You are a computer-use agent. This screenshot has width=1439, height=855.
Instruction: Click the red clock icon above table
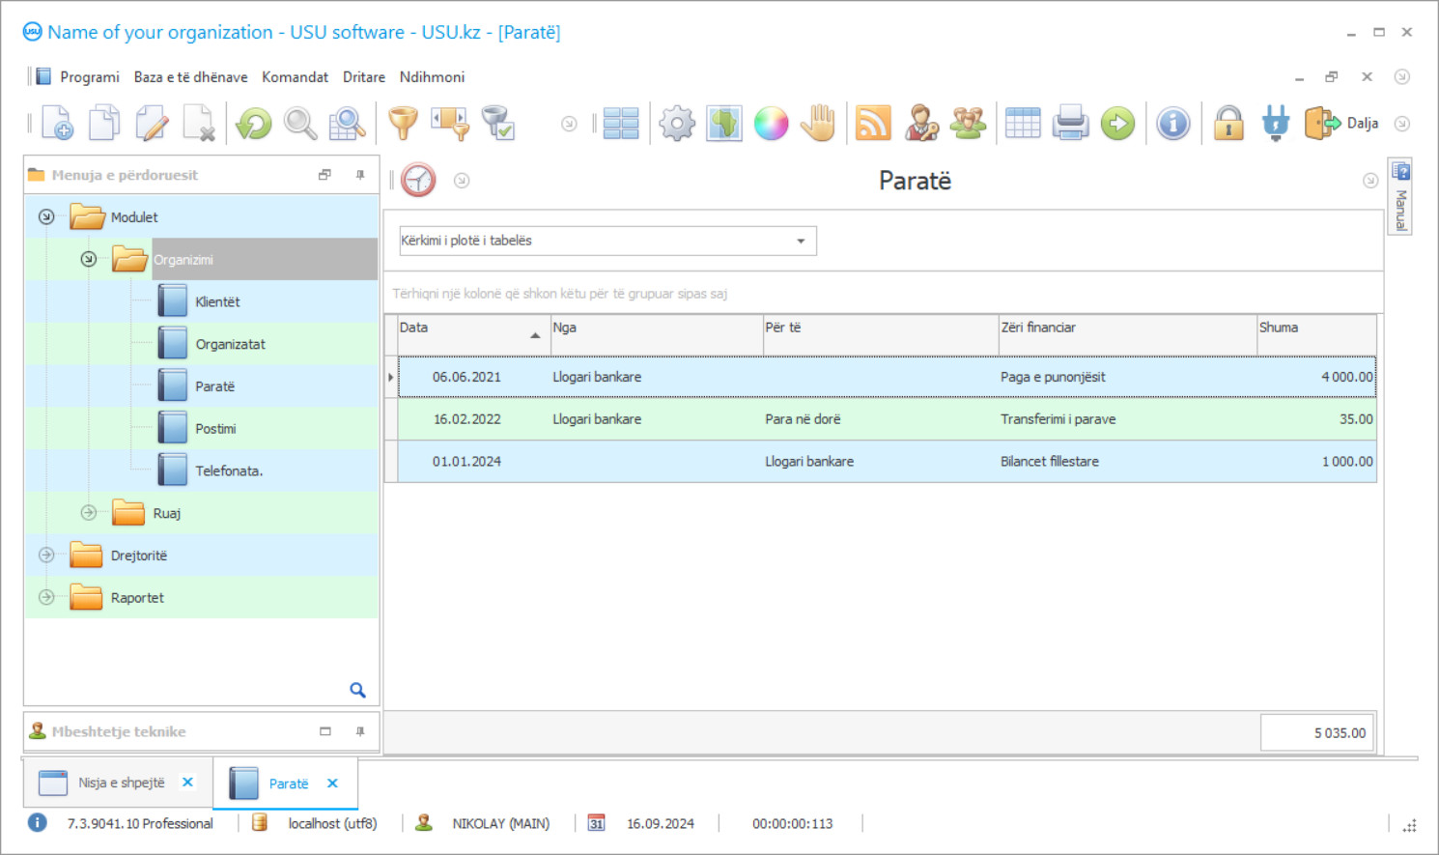[418, 181]
